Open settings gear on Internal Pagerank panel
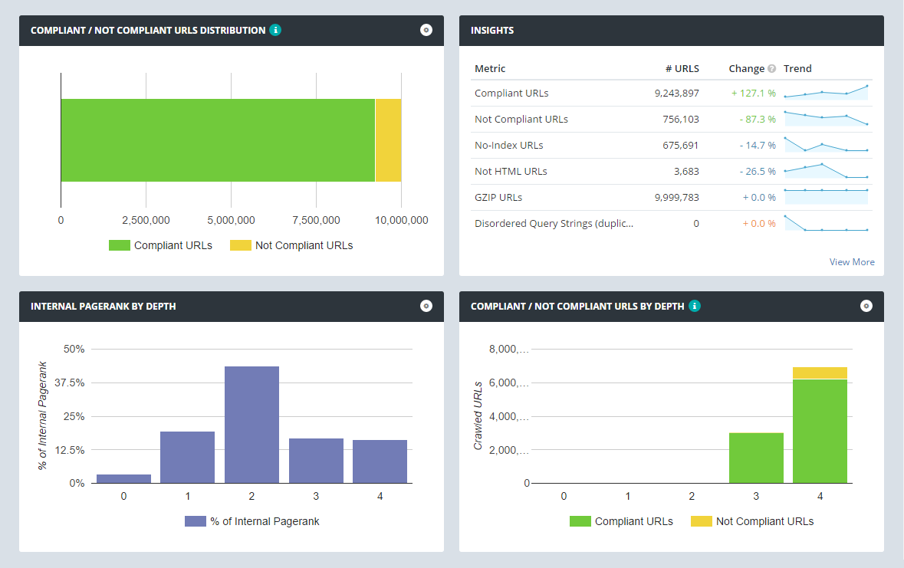This screenshot has width=904, height=568. [x=426, y=306]
